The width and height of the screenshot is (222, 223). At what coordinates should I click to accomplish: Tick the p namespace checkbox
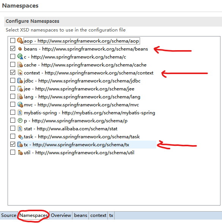(13, 120)
